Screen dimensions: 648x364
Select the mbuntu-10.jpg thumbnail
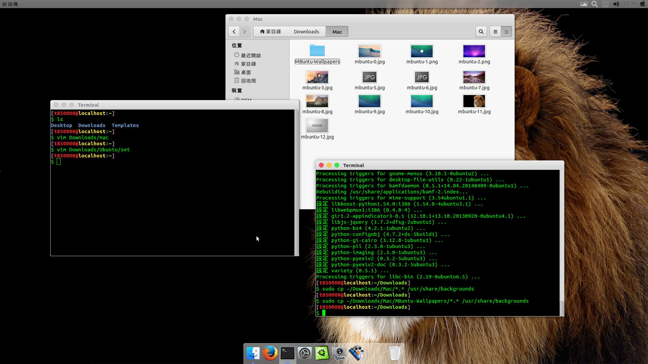422,101
